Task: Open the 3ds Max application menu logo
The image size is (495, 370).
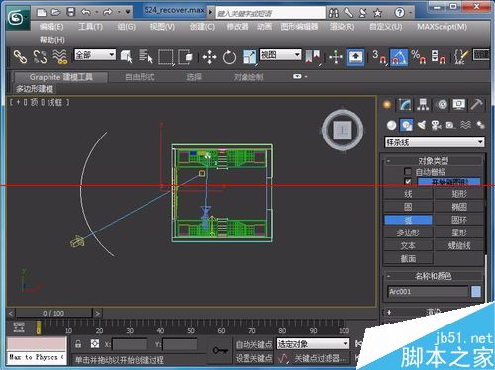Action: click(x=17, y=18)
